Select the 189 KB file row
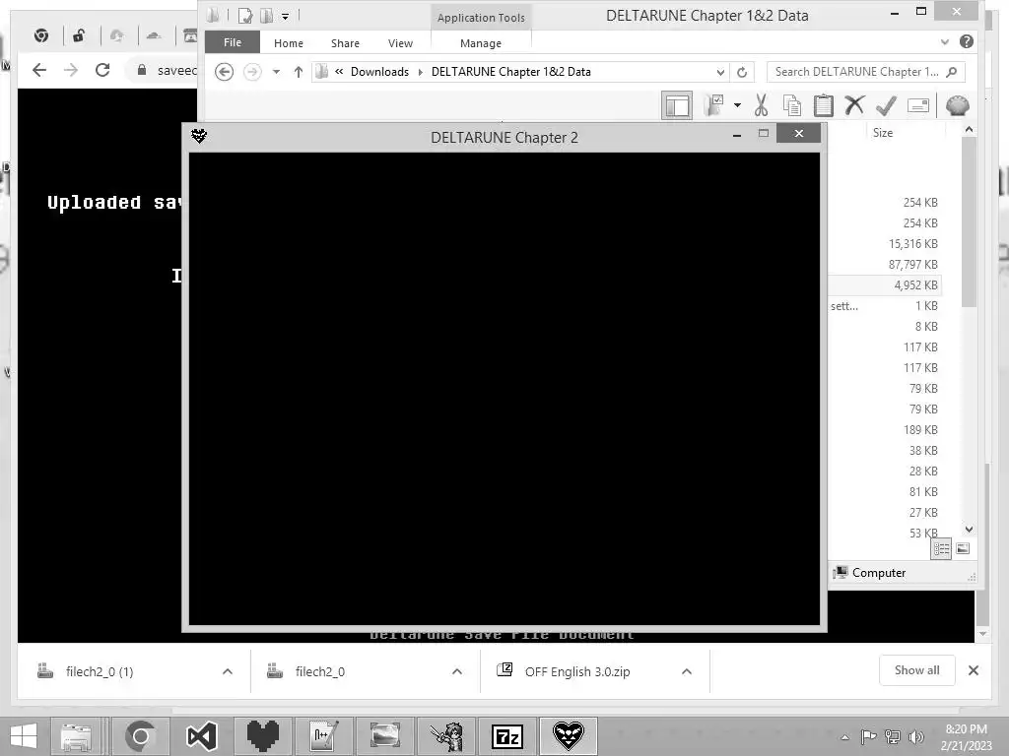The height and width of the screenshot is (756, 1009). [886, 429]
